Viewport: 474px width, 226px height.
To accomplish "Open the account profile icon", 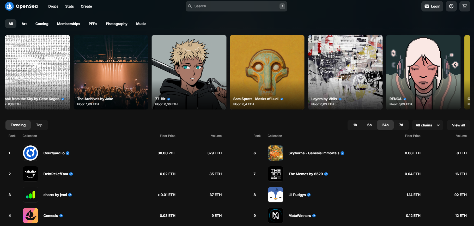I will [x=451, y=6].
